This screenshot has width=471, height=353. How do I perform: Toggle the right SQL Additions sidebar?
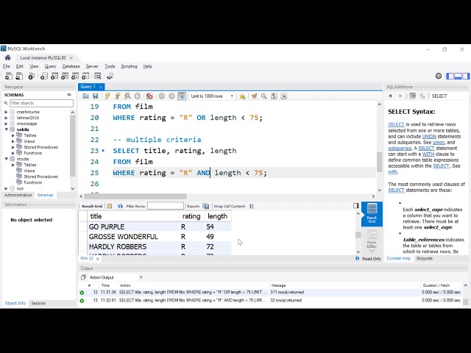pyautogui.click(x=466, y=76)
